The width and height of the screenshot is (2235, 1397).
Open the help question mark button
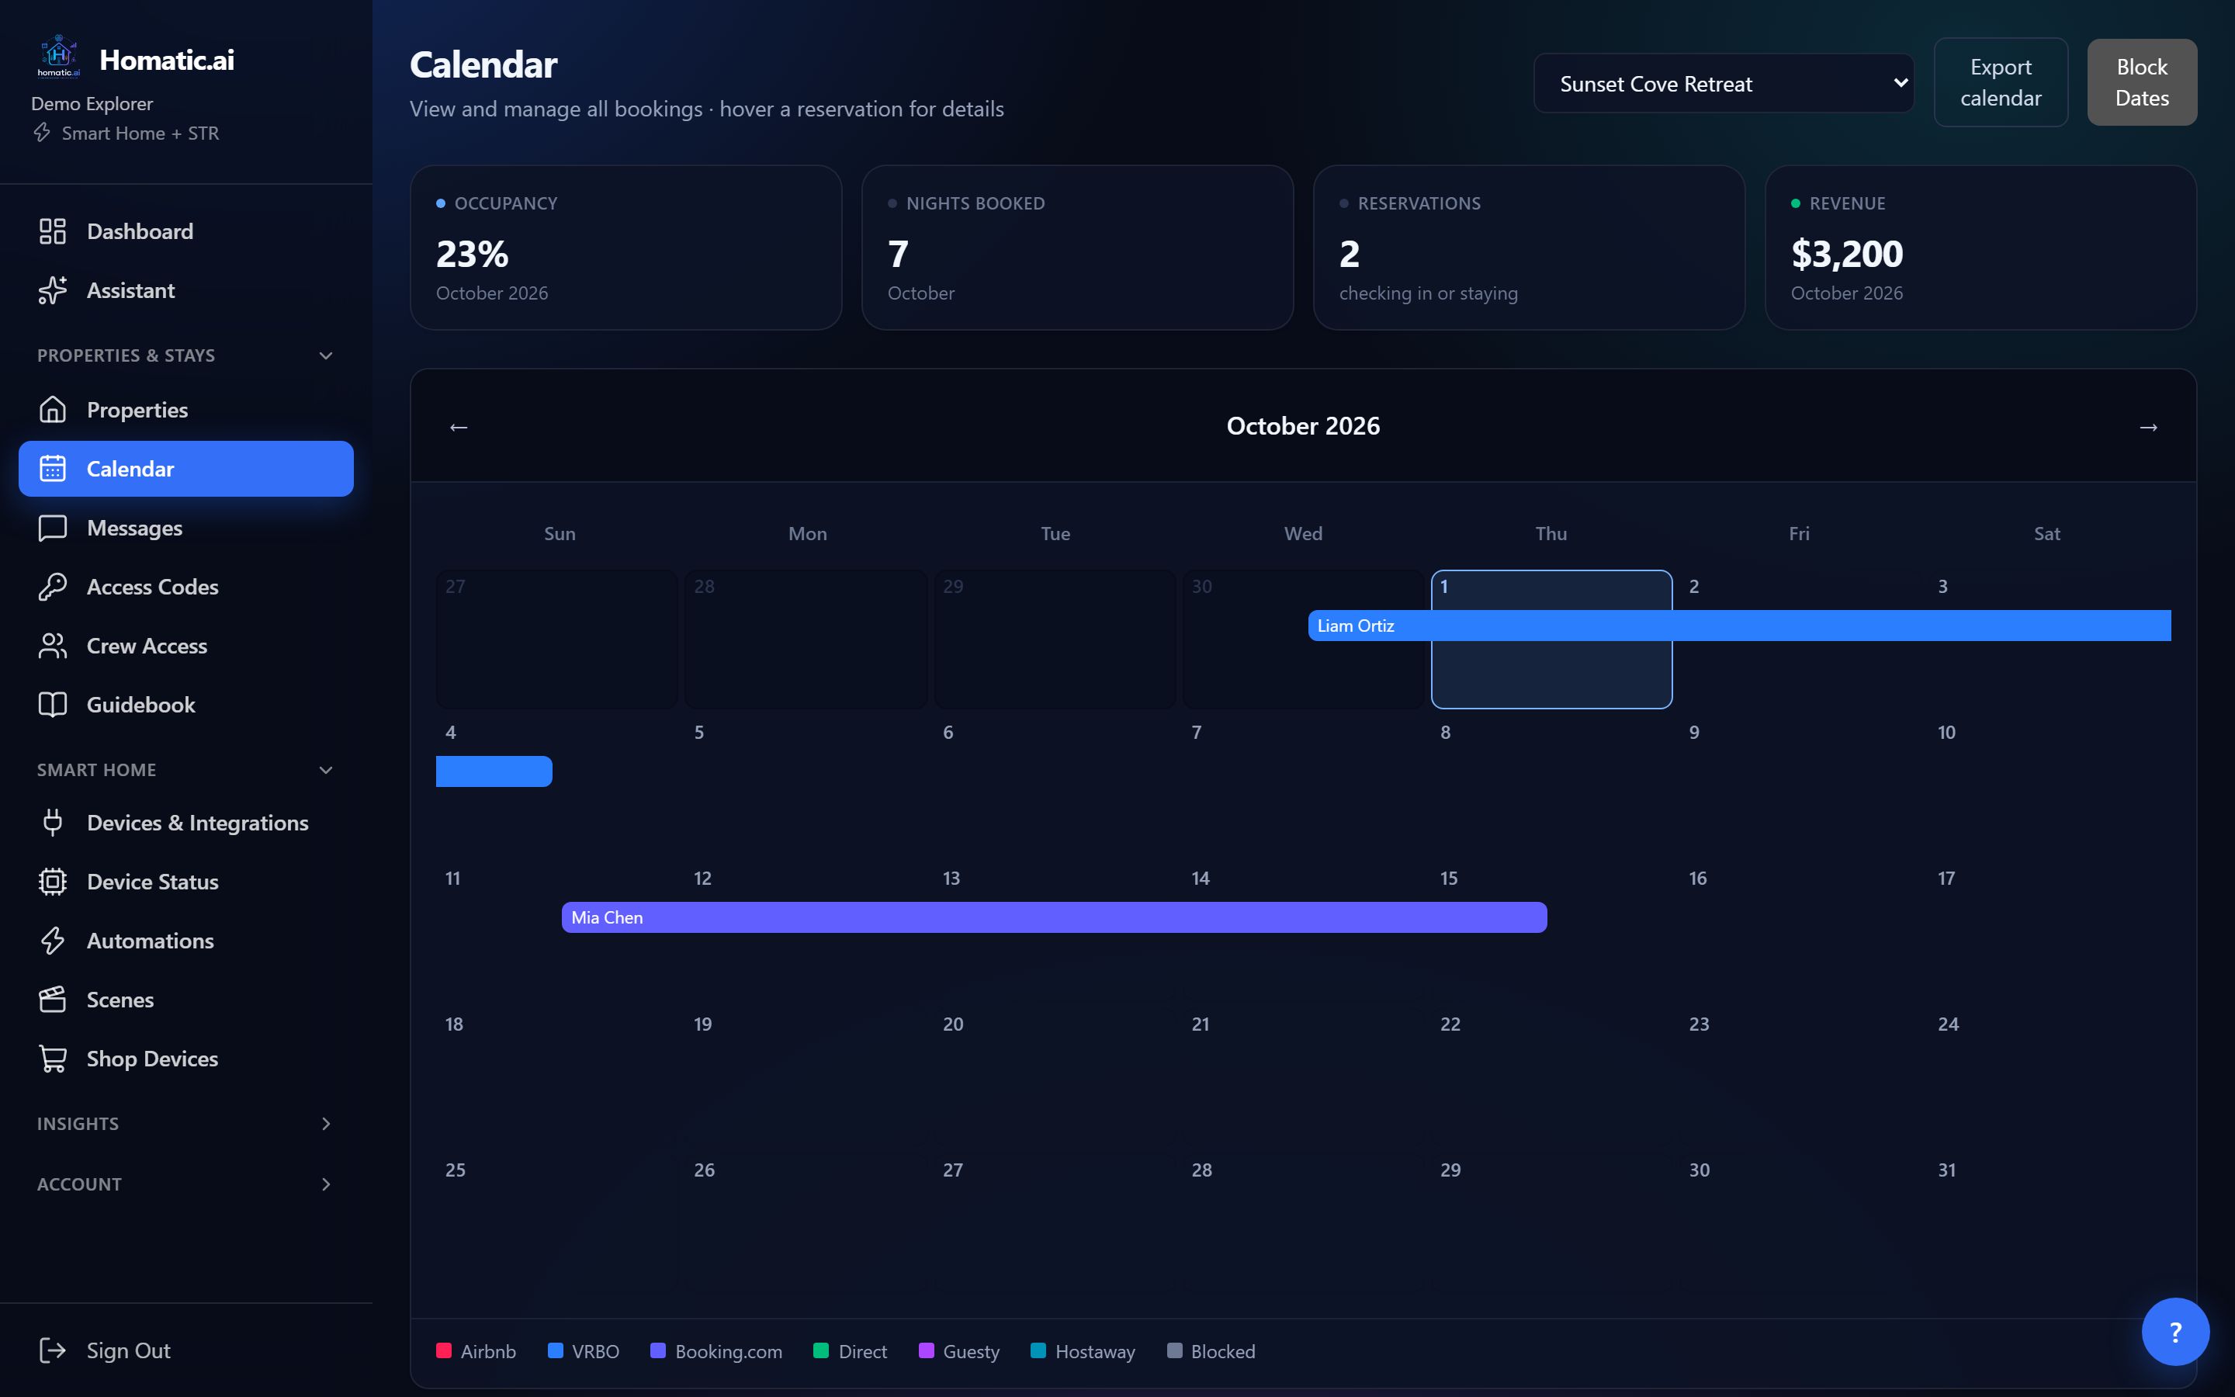click(x=2175, y=1331)
